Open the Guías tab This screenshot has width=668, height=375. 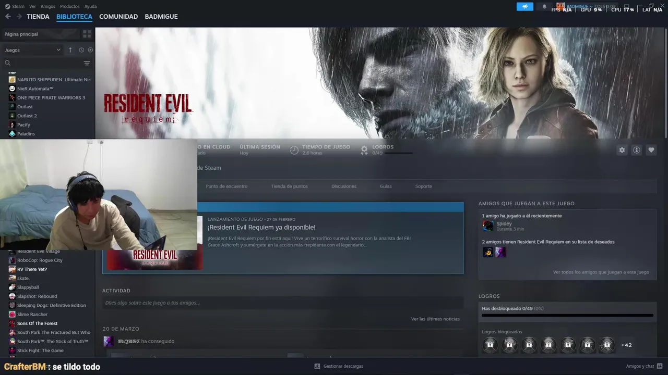(x=386, y=186)
